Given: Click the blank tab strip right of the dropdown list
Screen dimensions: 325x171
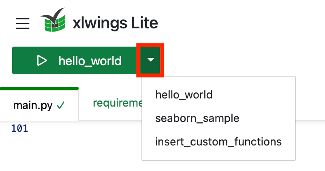Looking at the screenshot, I should 310,103.
